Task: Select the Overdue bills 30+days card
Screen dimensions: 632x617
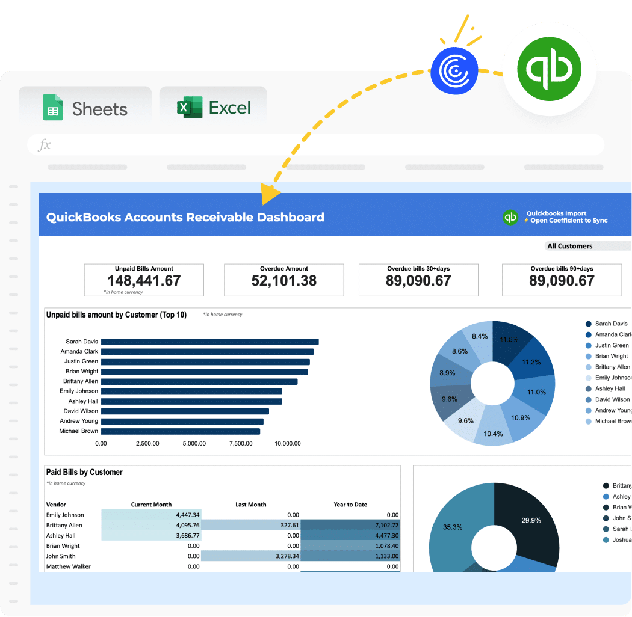Action: click(418, 280)
